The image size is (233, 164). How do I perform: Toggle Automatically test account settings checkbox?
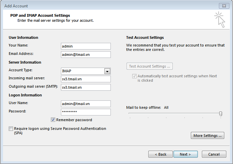pos(134,76)
